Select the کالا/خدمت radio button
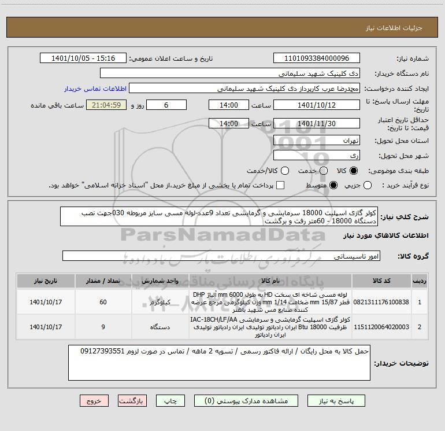This screenshot has width=445, height=431. coord(285,171)
